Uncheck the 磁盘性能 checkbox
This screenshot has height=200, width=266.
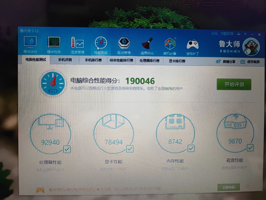point(250,148)
